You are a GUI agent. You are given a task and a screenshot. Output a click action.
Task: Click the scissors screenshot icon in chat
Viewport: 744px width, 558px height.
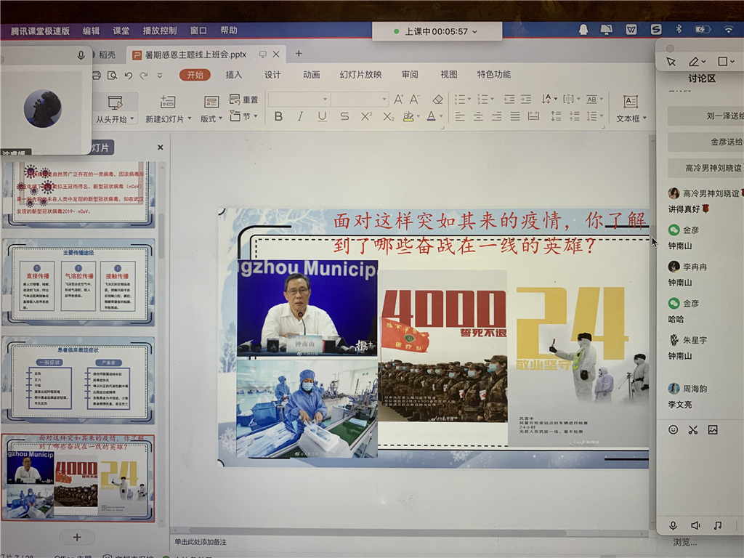692,429
